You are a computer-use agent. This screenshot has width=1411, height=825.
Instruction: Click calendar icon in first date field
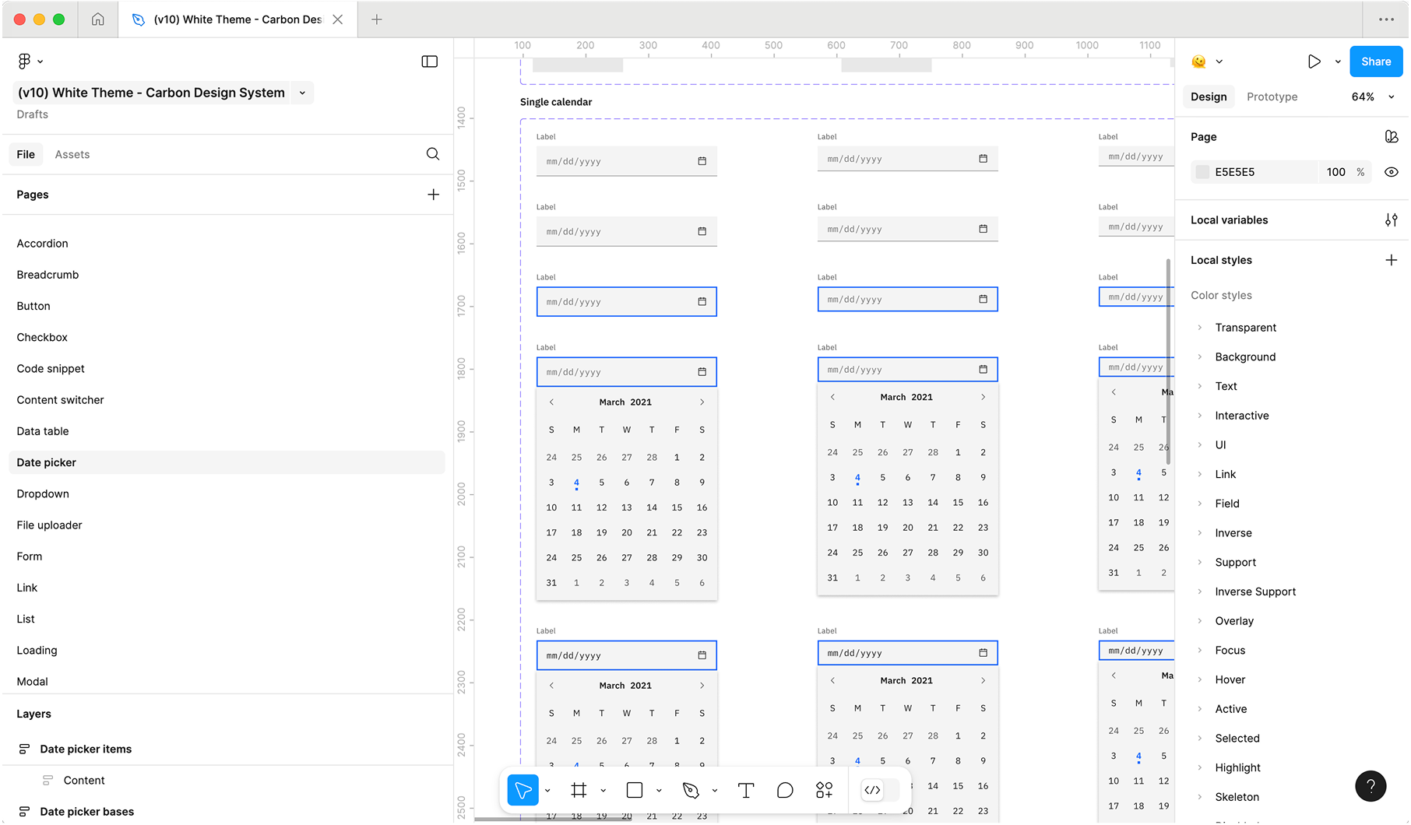pos(702,161)
